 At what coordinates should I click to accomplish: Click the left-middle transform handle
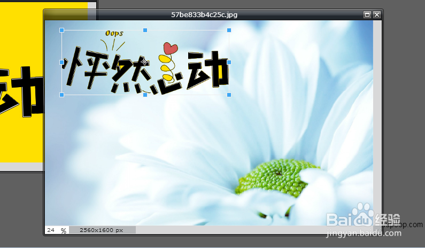tap(62, 63)
